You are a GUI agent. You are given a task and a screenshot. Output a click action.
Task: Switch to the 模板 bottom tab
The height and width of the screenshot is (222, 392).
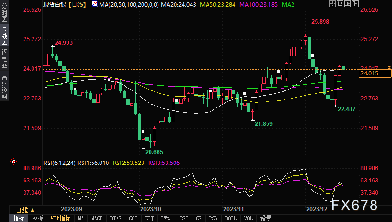[x=37, y=218]
